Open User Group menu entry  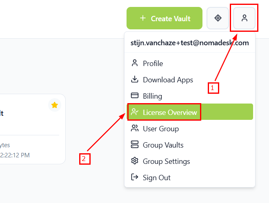click(160, 129)
